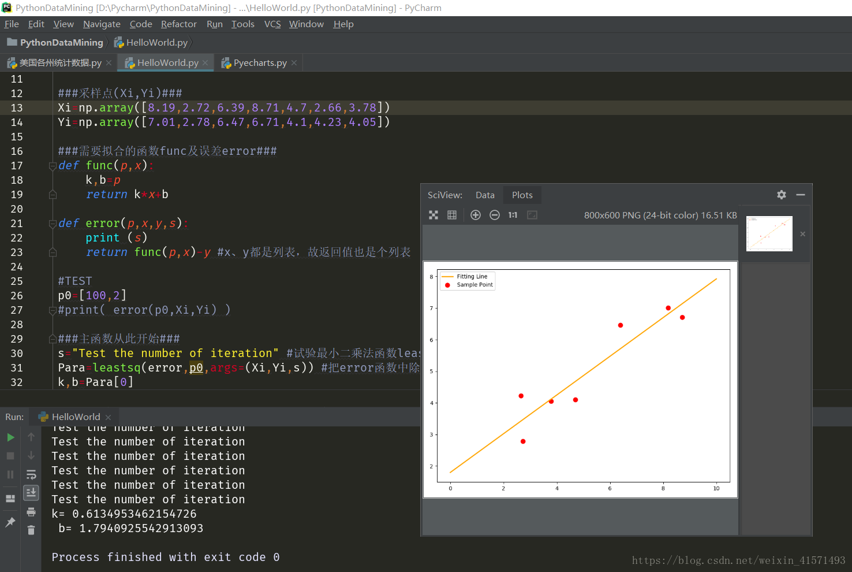Print the console output
Screen dimensions: 852x572
pyautogui.click(x=31, y=512)
